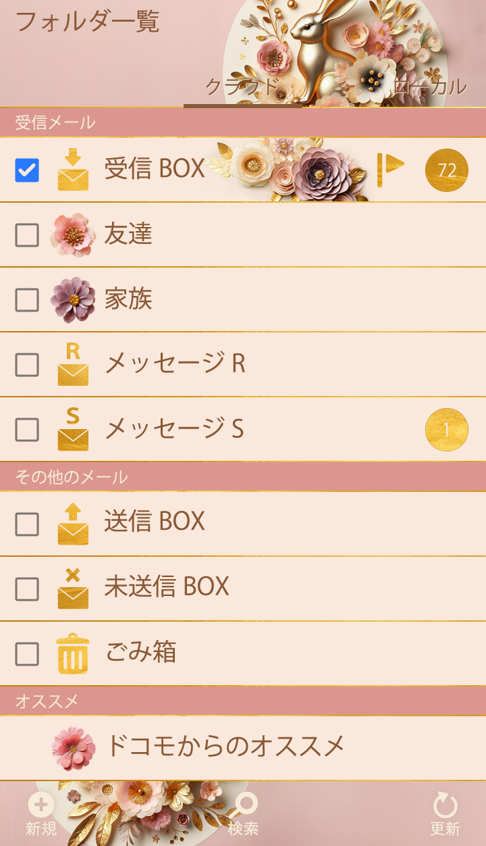This screenshot has width=486, height=846.
Task: Switch to the クラウド tab
Action: coord(242,87)
